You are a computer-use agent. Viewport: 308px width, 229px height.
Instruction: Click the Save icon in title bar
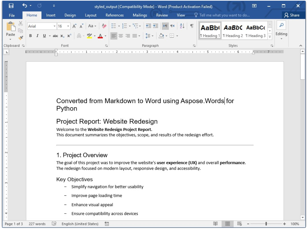(11, 6)
